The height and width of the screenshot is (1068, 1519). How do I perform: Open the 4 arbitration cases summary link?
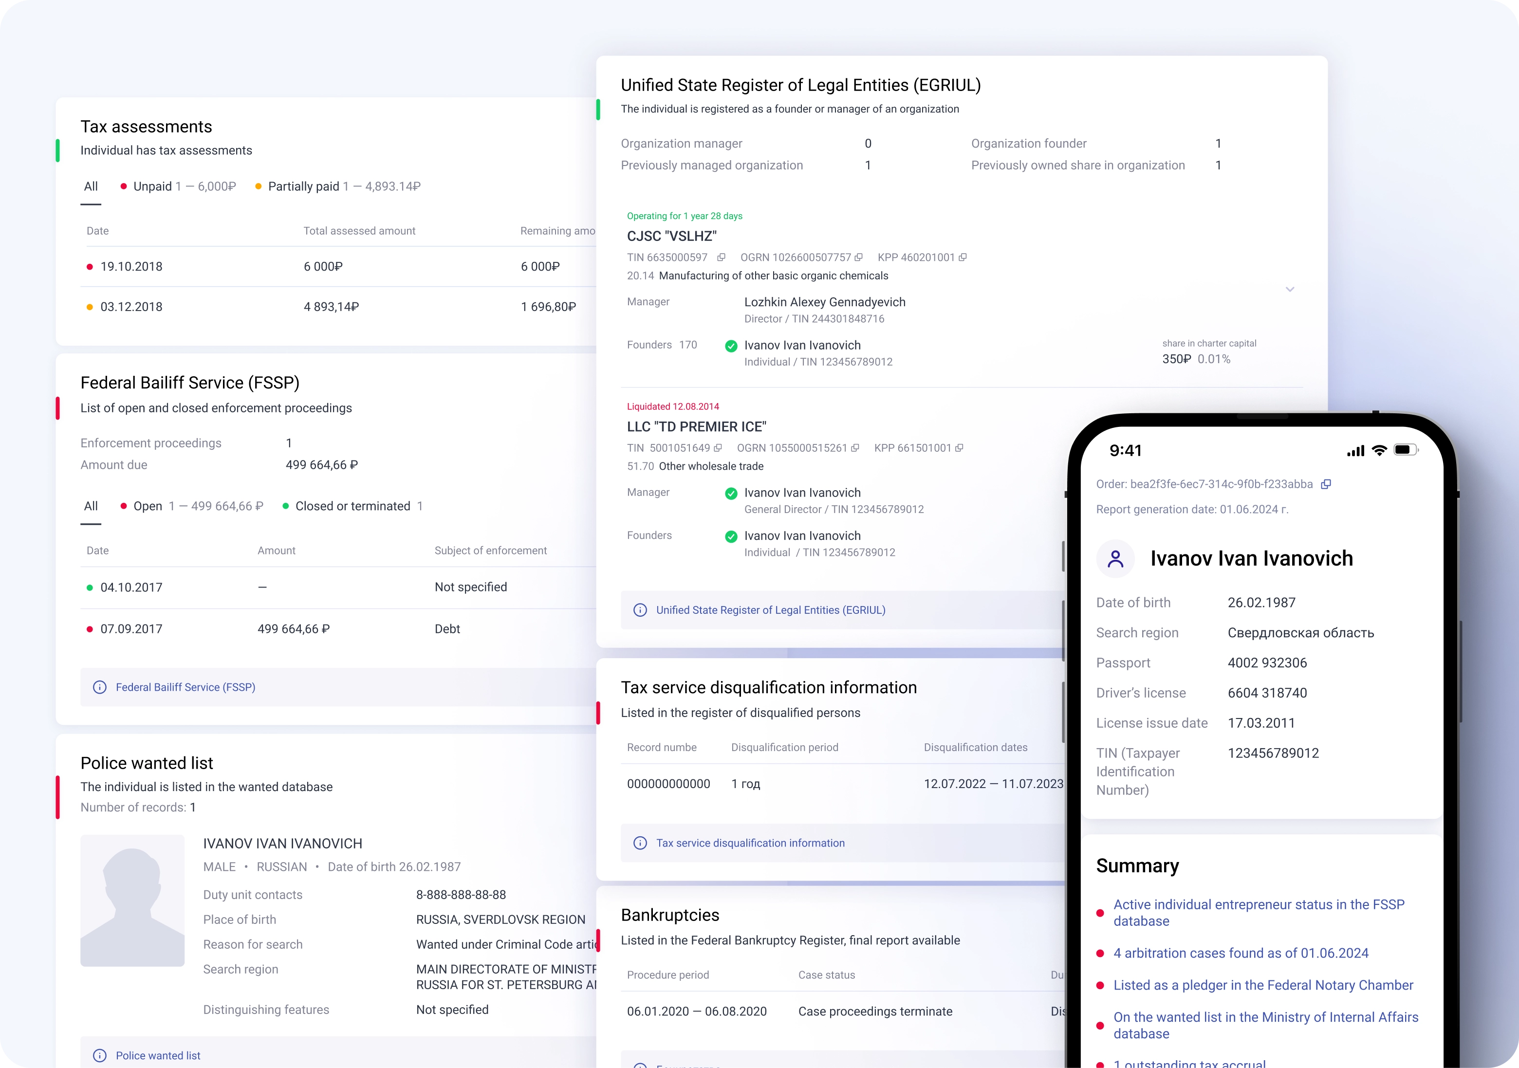pos(1241,953)
